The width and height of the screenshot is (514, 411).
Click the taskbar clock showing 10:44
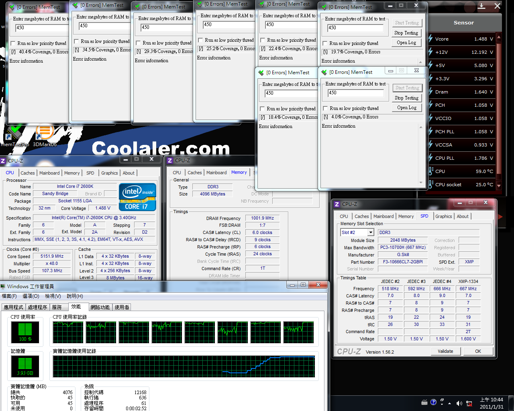[x=492, y=403]
